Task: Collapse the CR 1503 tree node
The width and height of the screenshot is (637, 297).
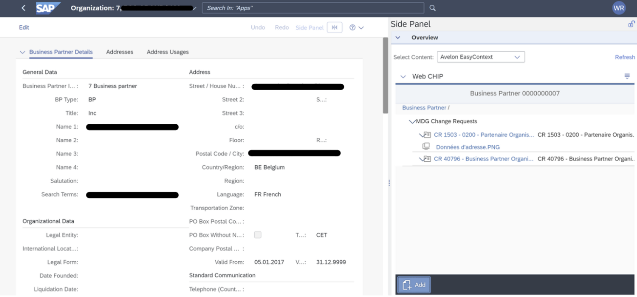Action: [x=421, y=135]
